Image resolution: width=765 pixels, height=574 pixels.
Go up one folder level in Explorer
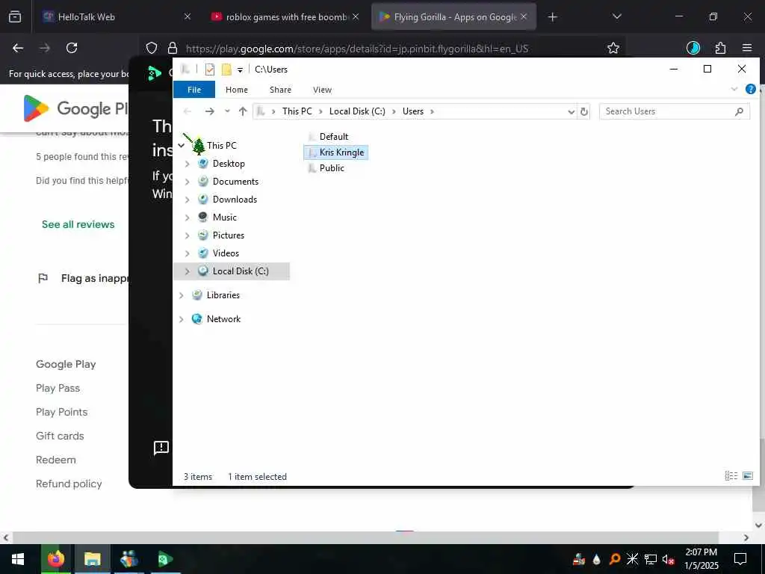(243, 112)
